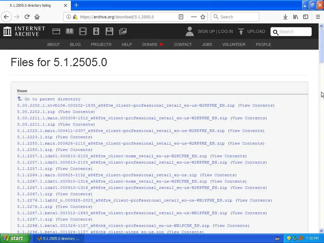Click scrollbar down arrow
324x243 pixels.
(321, 231)
